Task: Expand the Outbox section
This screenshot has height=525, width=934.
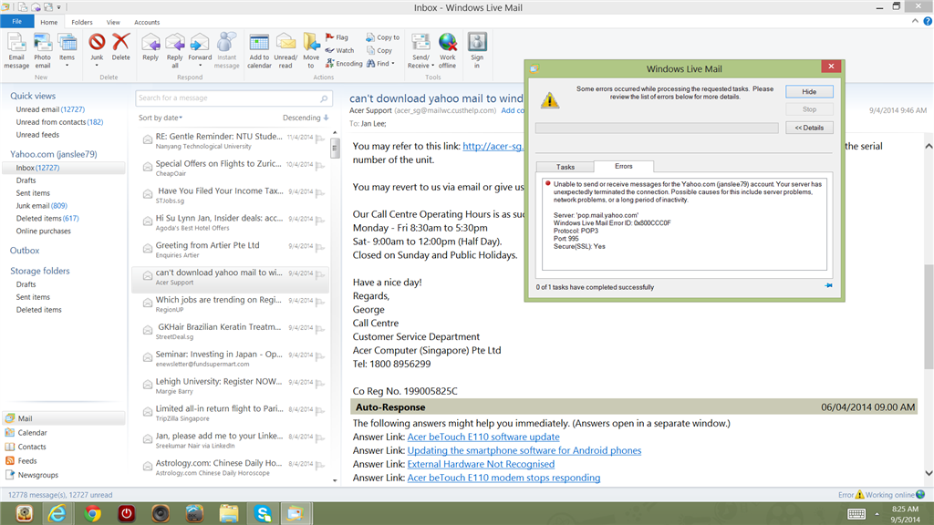Action: coord(25,251)
